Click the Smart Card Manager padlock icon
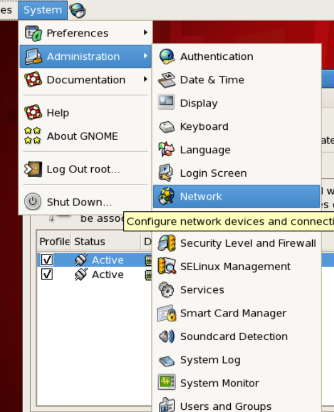Image resolution: width=334 pixels, height=412 pixels. [167, 313]
